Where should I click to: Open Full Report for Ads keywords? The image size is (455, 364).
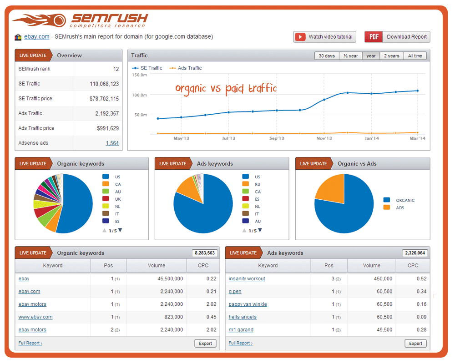240,343
